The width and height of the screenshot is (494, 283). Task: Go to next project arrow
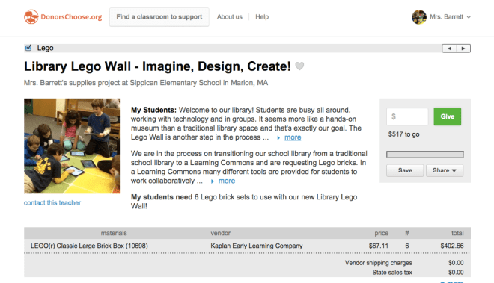click(x=463, y=49)
